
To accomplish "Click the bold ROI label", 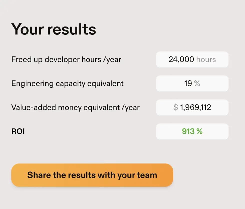I will (x=18, y=131).
